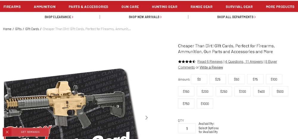The image size is (298, 139).
Task: Open the Hunting Gear menu
Action: [164, 7]
